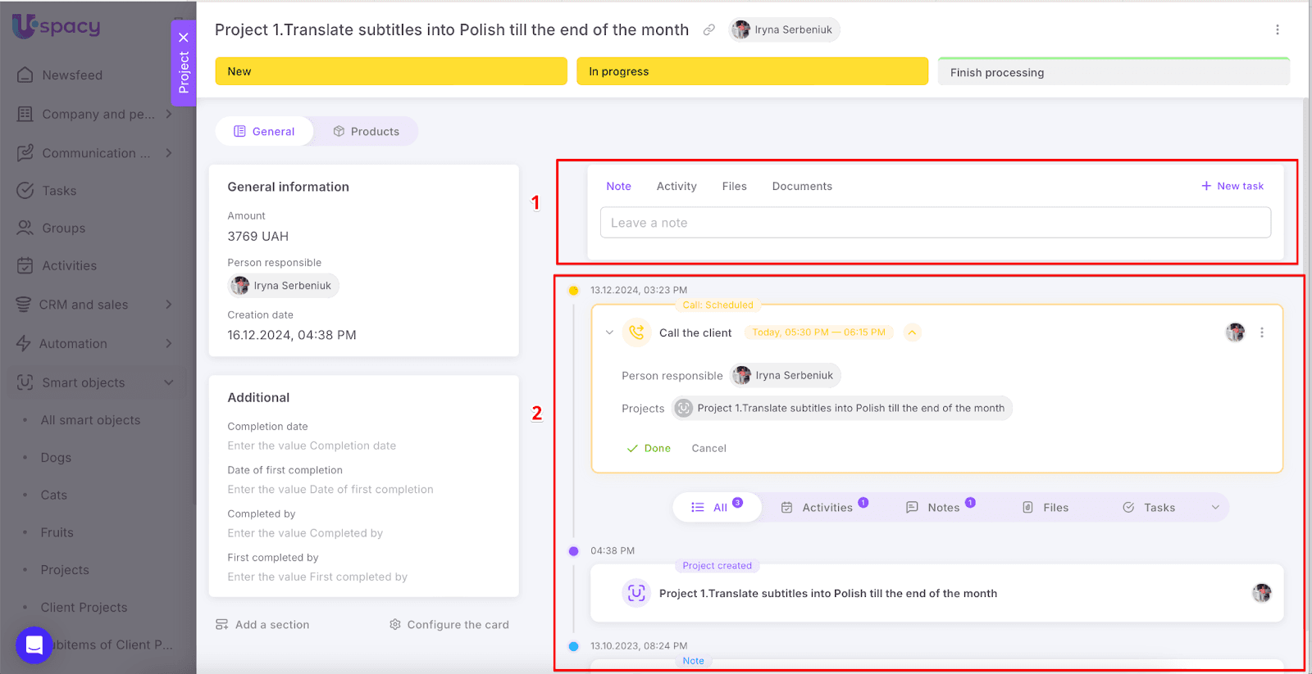The width and height of the screenshot is (1312, 674).
Task: Click the Leave a note field
Action: pos(935,223)
